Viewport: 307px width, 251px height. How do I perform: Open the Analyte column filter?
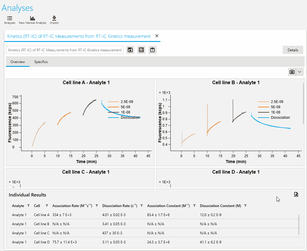point(28,206)
